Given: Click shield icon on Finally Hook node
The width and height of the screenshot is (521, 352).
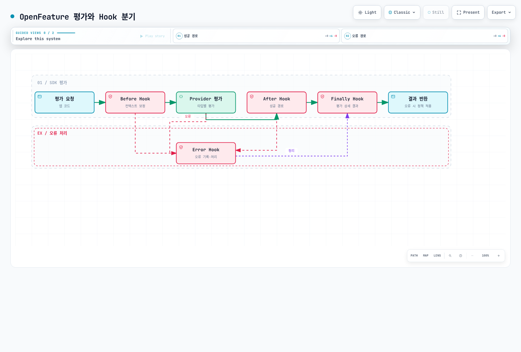Looking at the screenshot, I should (x=322, y=96).
